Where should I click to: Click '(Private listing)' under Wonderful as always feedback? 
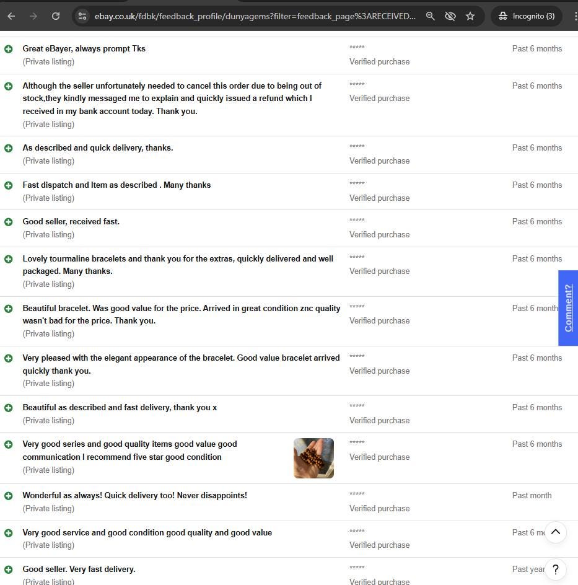coord(48,509)
